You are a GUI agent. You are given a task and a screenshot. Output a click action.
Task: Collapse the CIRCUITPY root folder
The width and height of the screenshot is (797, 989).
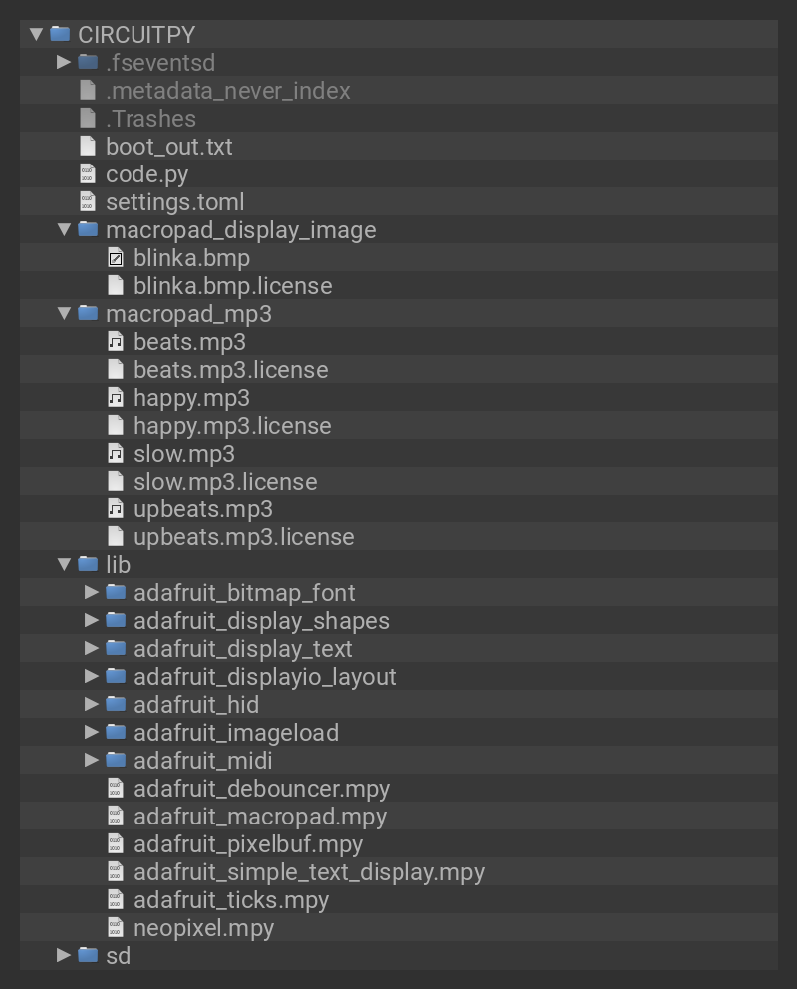pyautogui.click(x=37, y=34)
